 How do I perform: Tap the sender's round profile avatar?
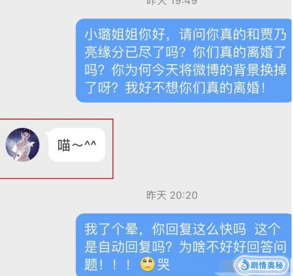(22, 145)
